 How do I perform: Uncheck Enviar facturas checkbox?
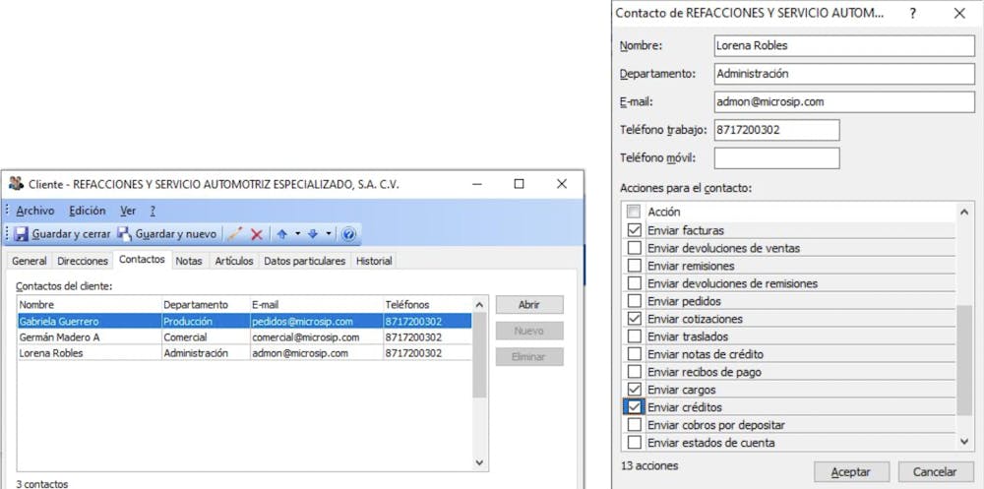click(x=634, y=230)
